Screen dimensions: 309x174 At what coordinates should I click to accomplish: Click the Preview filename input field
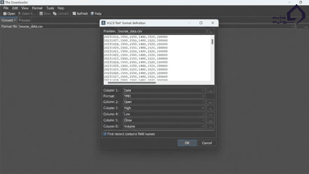pyautogui.click(x=162, y=31)
